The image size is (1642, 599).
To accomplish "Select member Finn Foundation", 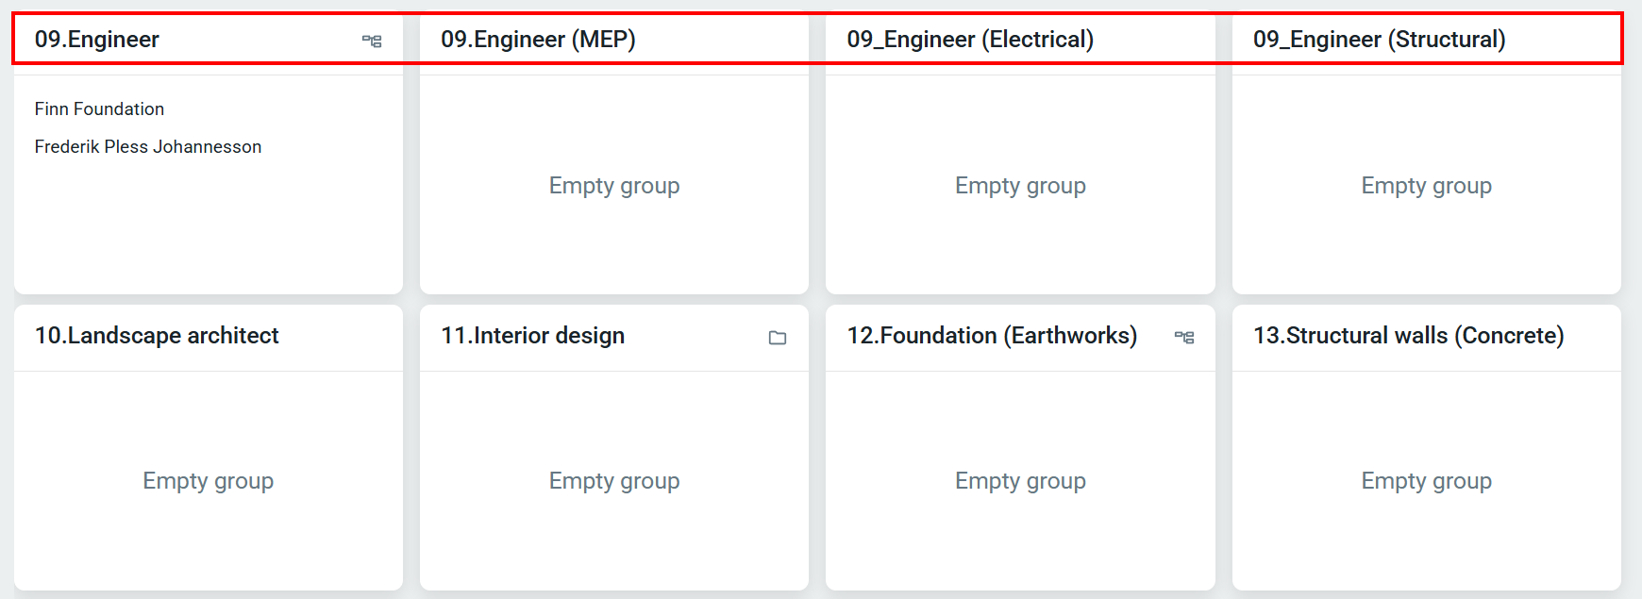I will pos(99,109).
